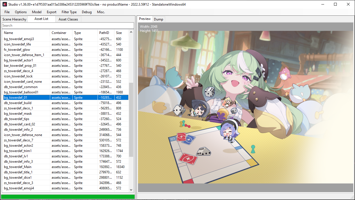
Task: Select asset icon_towerdef_card_none
Action: [x=65, y=82]
